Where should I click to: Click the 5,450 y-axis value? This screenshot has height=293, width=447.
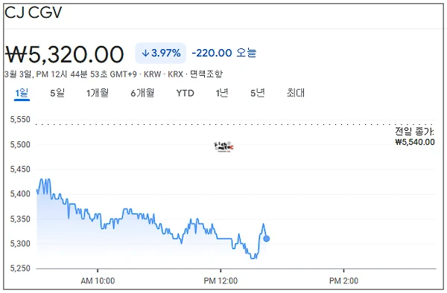20,170
